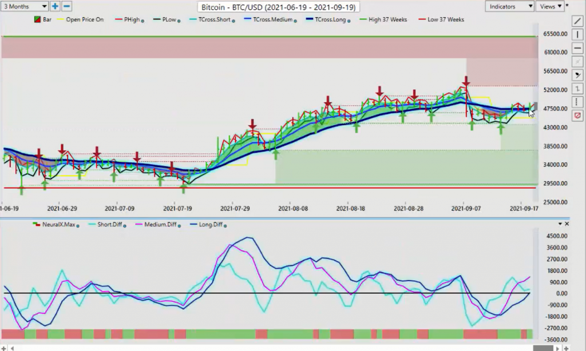586x351 pixels.
Task: Toggle the TCross.Long legend label
Action: (330, 19)
